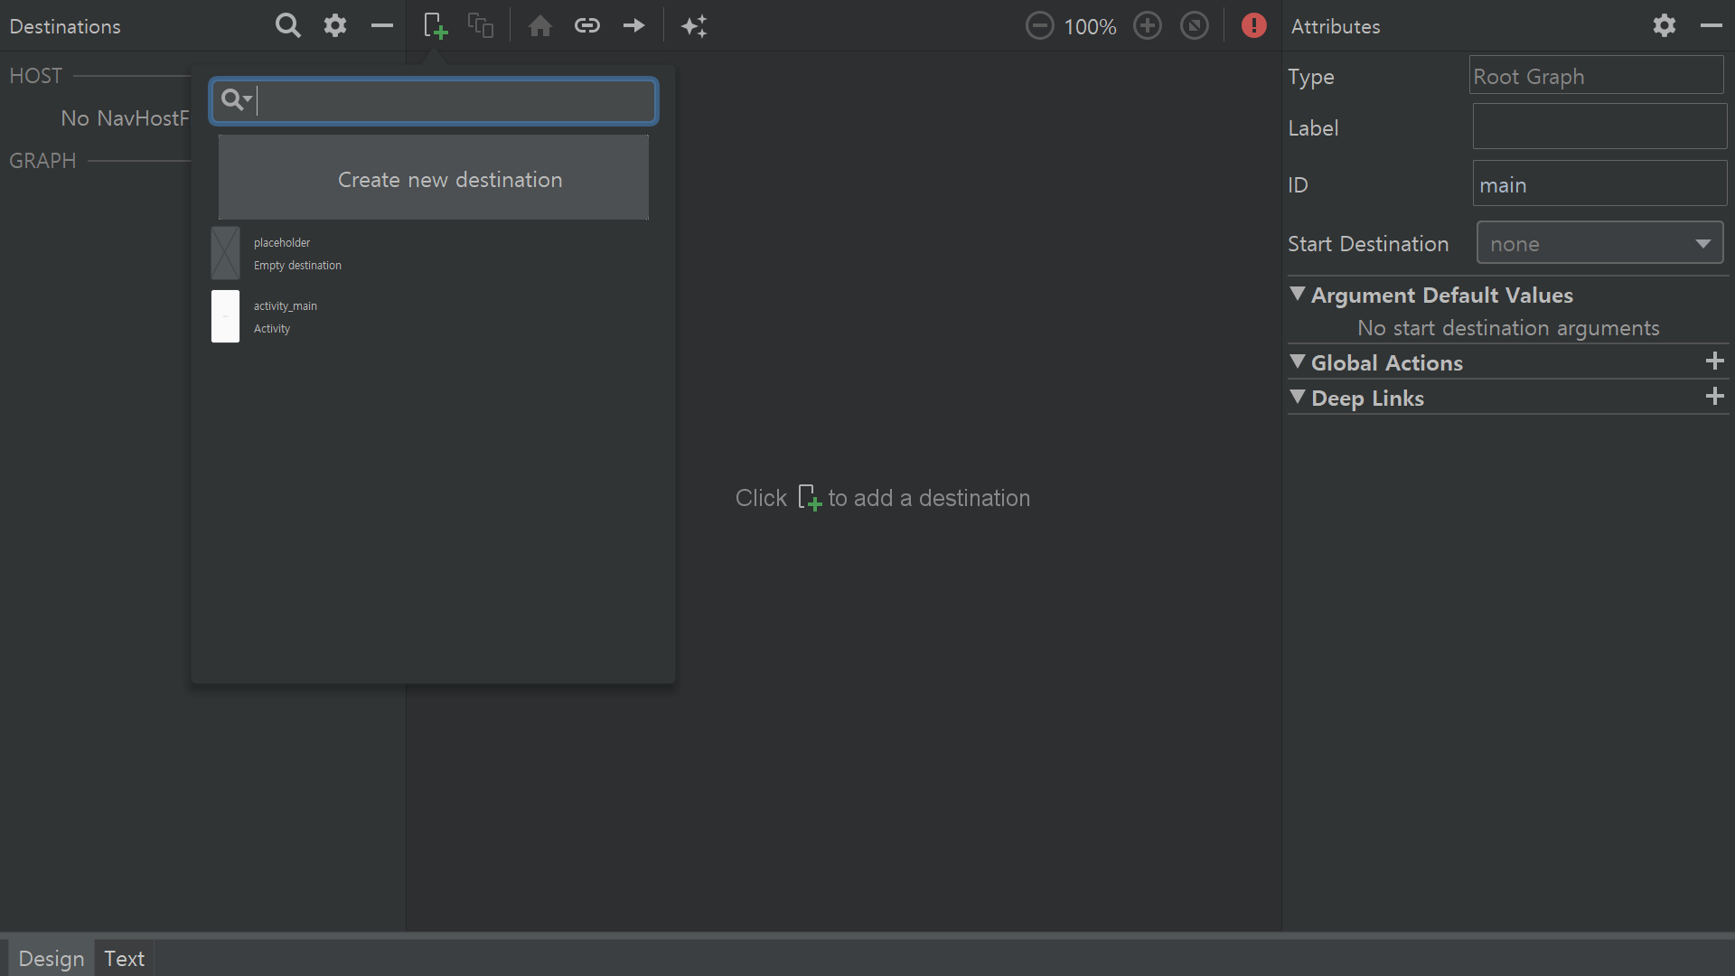Add a new Global Action

[x=1714, y=362]
